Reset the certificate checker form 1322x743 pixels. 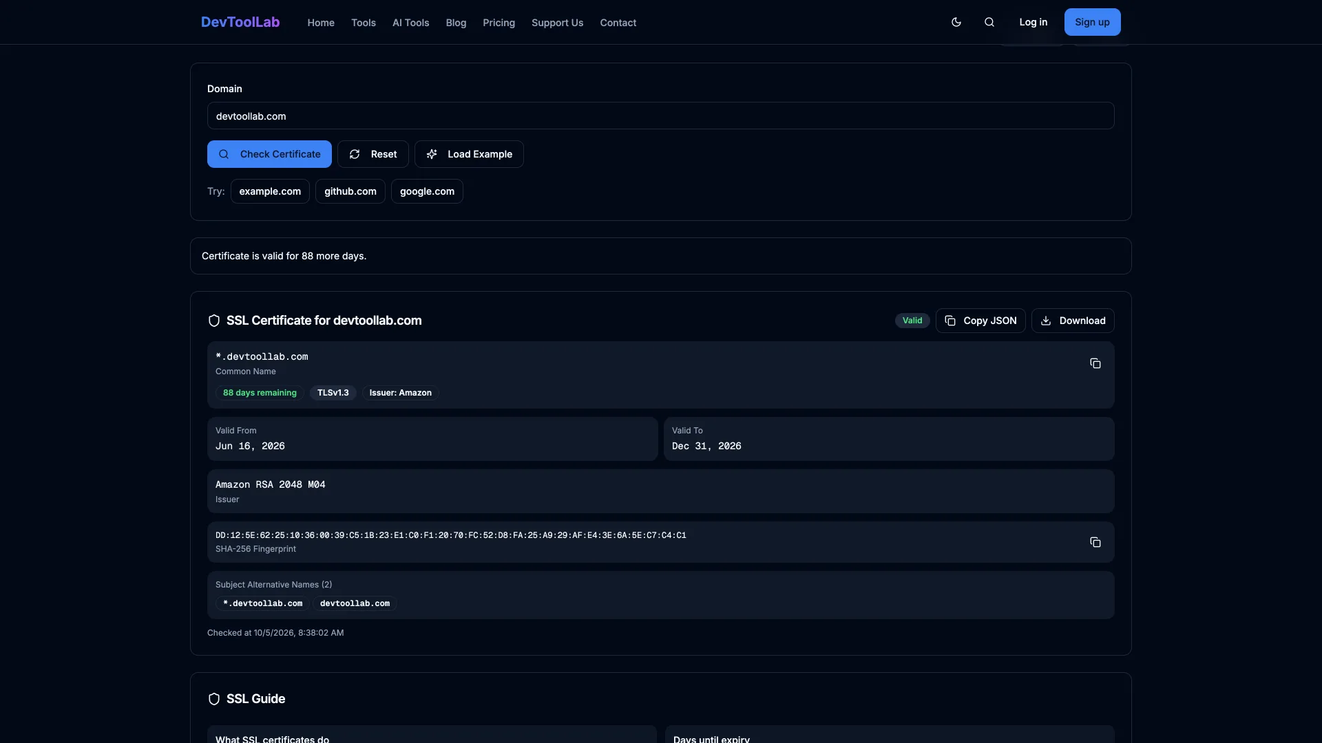tap(373, 154)
